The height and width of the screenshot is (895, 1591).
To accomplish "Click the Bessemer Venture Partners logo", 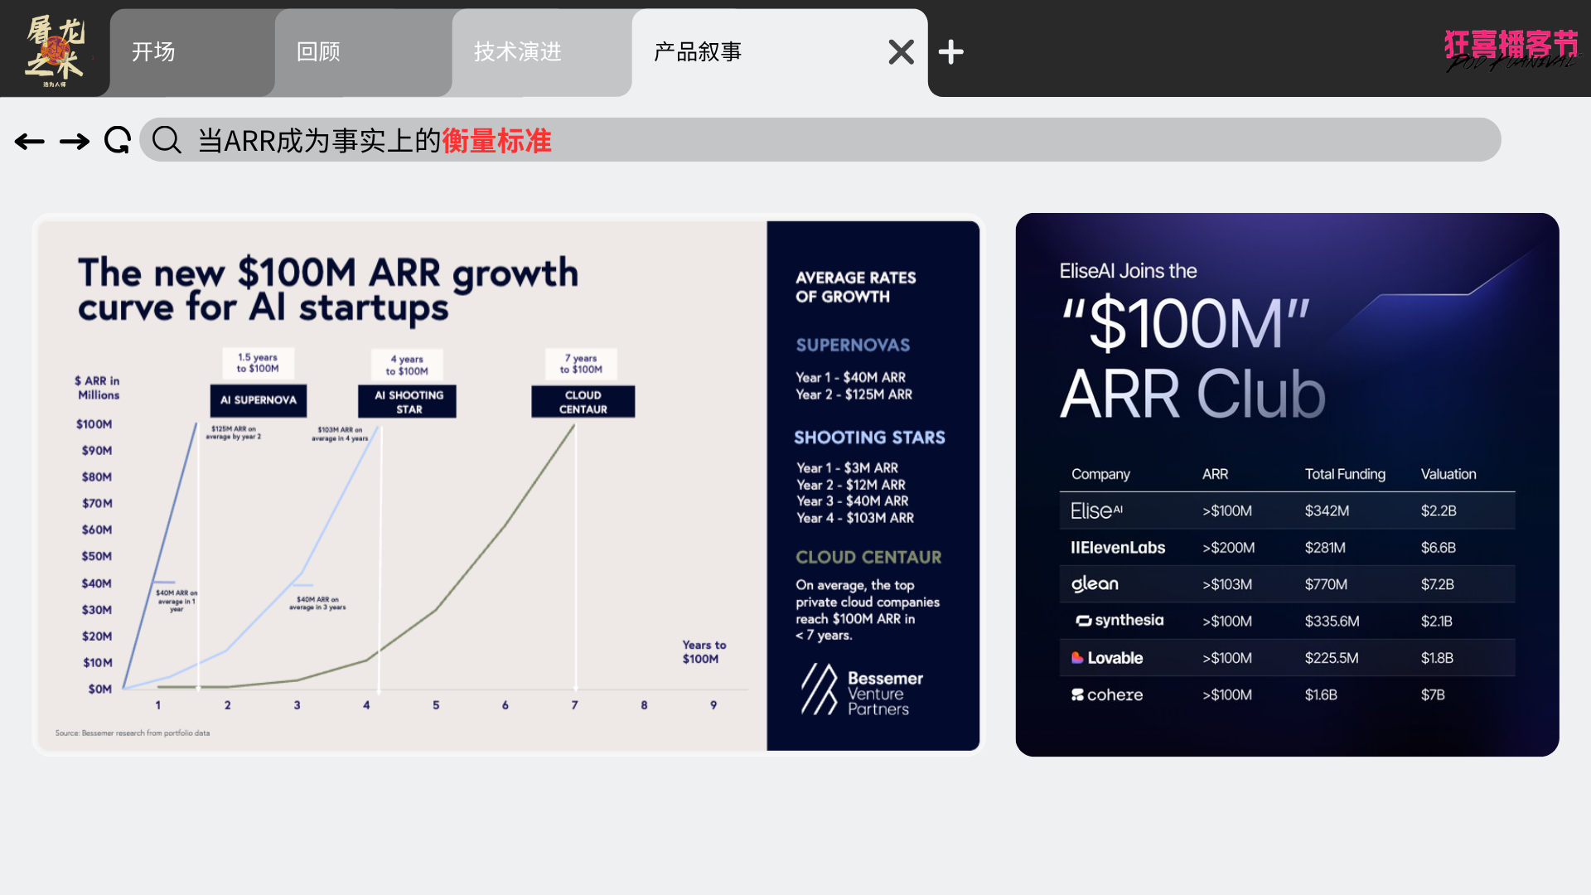I will coord(862,690).
